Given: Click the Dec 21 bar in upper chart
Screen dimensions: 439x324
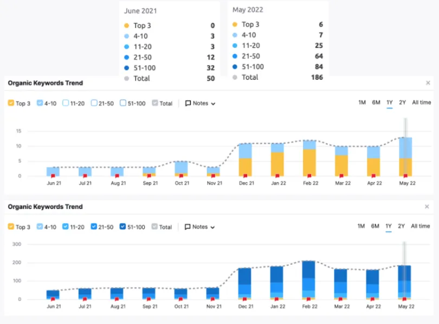Looking at the screenshot, I should pyautogui.click(x=246, y=160).
